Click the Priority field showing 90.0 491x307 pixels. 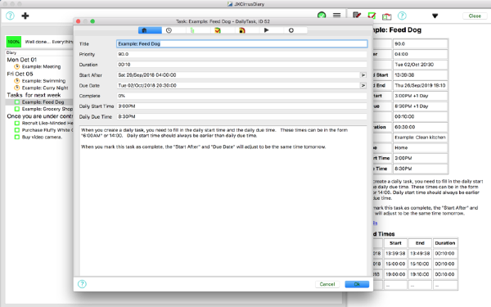241,54
